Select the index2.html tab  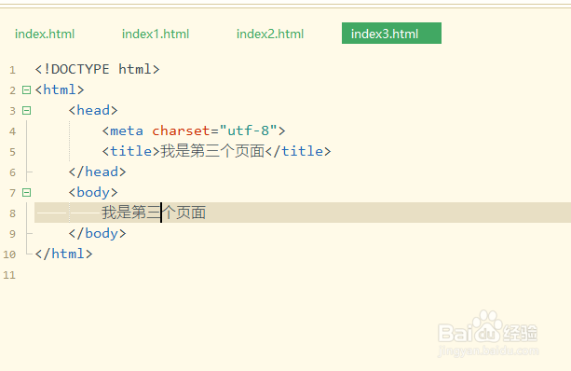pos(270,34)
